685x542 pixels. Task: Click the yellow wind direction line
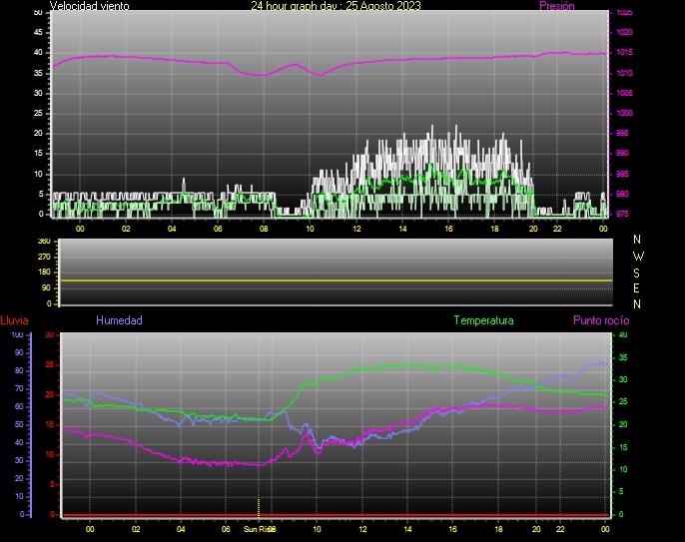(x=336, y=280)
